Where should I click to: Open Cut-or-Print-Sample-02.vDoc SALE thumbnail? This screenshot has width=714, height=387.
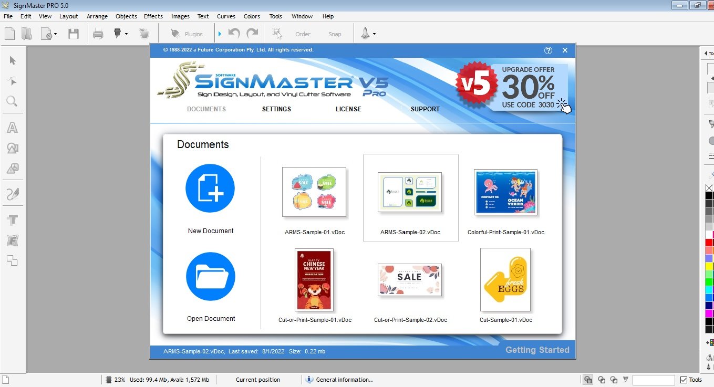coord(410,280)
